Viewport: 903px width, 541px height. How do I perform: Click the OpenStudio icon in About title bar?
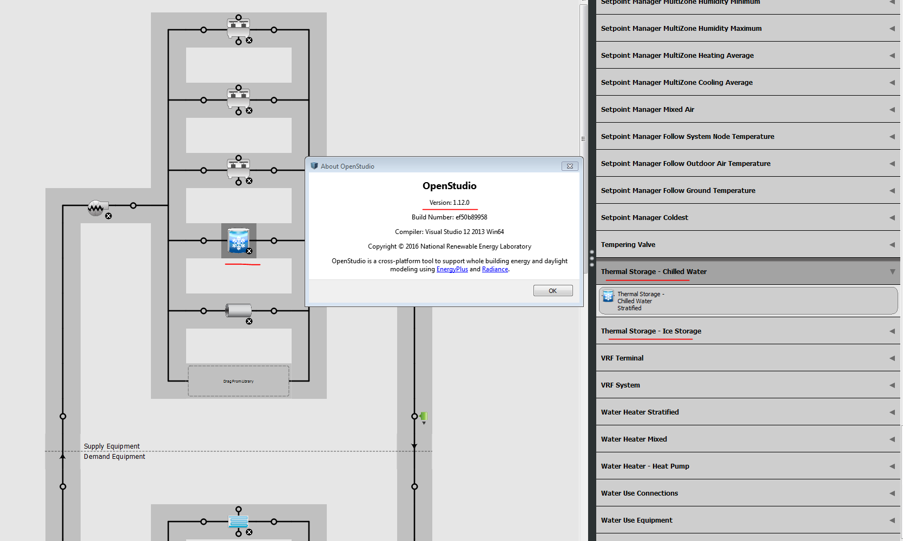coord(314,166)
